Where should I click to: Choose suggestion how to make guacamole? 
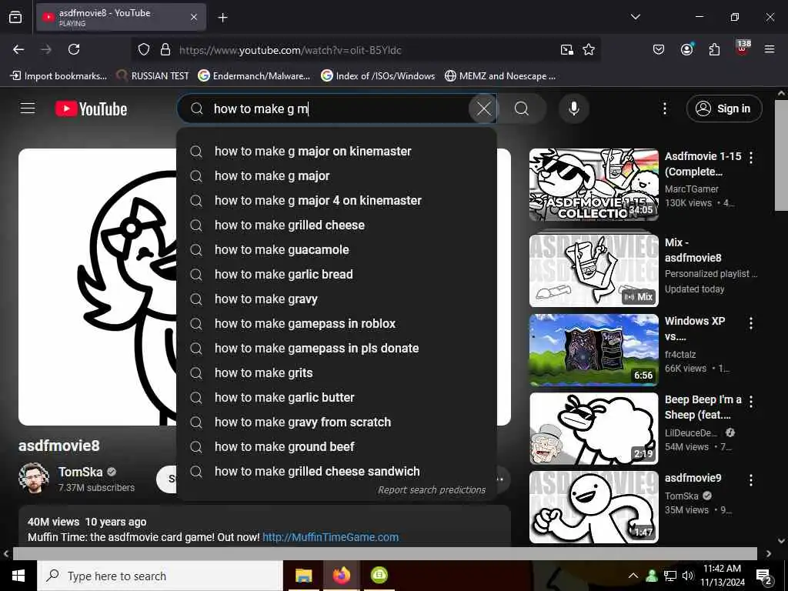coord(337,250)
